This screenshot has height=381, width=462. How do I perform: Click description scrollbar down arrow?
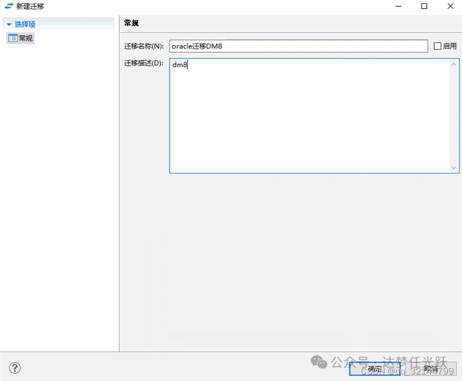[x=454, y=168]
